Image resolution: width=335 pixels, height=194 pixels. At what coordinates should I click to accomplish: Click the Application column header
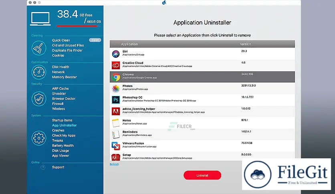[x=129, y=44]
